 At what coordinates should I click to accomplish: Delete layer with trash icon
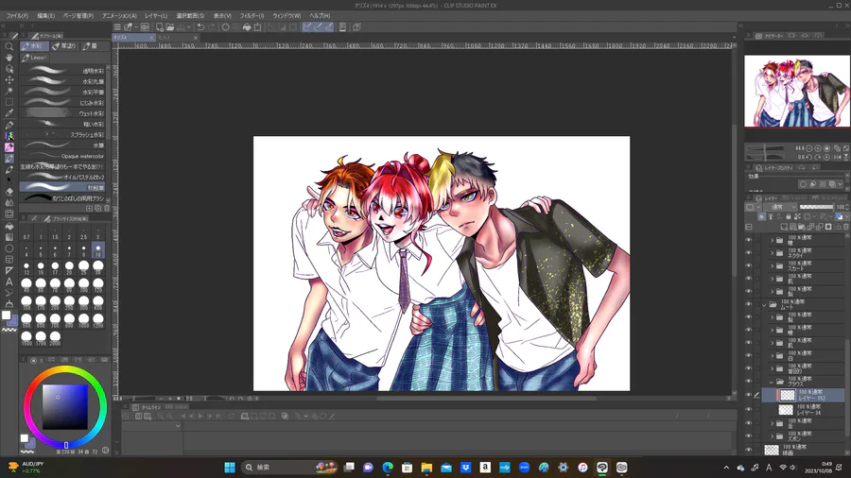(x=845, y=227)
